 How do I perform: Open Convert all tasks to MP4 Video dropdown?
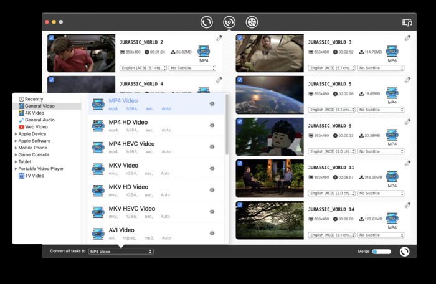[120, 252]
